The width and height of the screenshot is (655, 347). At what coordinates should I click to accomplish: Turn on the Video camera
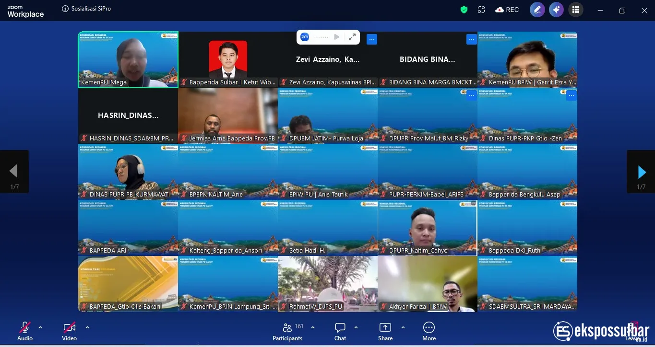pyautogui.click(x=69, y=331)
